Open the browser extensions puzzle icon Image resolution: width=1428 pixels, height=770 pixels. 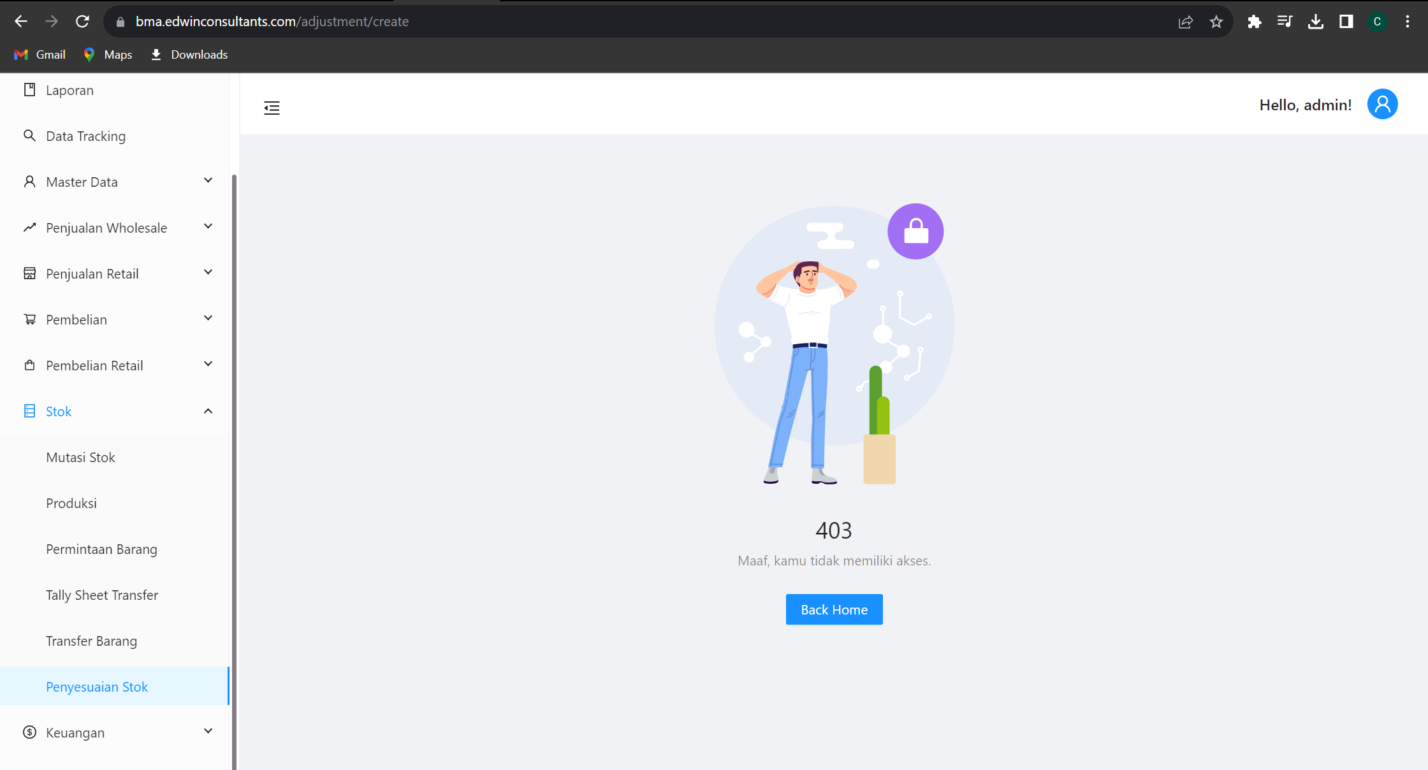(x=1254, y=22)
